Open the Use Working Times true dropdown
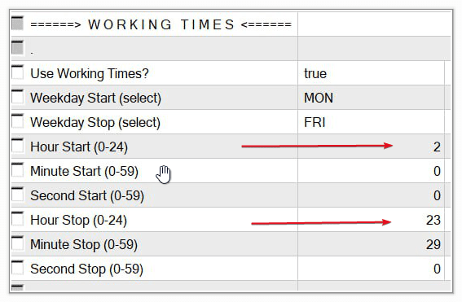The height and width of the screenshot is (302, 462). [x=371, y=73]
